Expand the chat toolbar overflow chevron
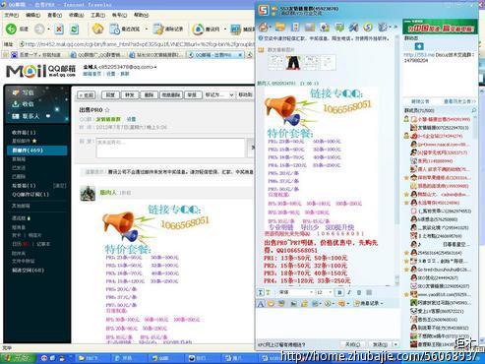The width and height of the screenshot is (485, 364). (x=395, y=27)
